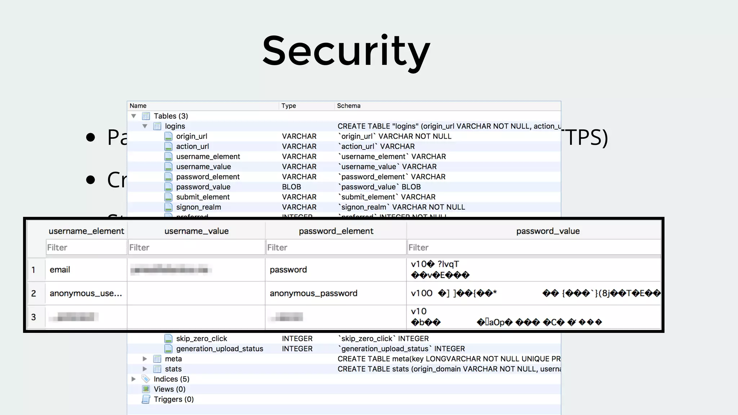Screen dimensions: 738x415
Task: Sort by Name column header
Action: (203, 106)
